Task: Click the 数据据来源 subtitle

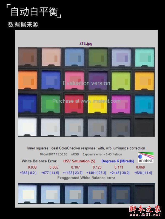Action: pos(23,25)
